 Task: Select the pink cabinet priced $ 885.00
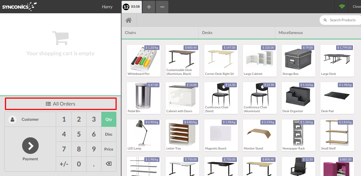pyautogui.click(x=337, y=166)
